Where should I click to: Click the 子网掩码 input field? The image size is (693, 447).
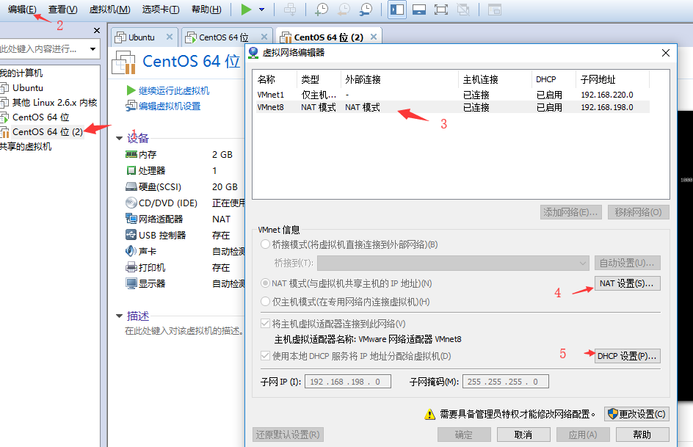(506, 382)
